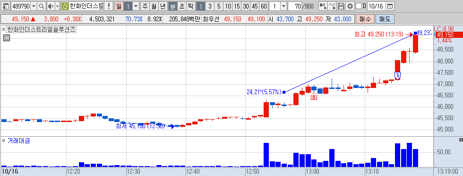Select the 주 weekly chart period

[145, 6]
